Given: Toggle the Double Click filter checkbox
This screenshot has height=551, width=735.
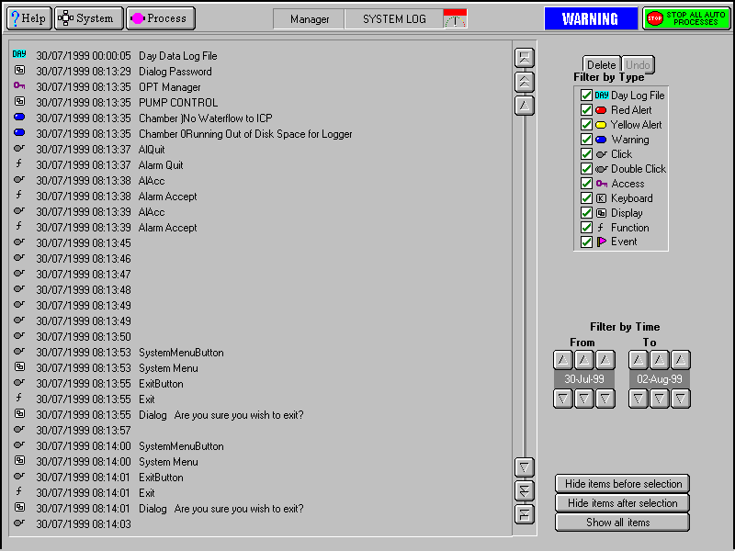Looking at the screenshot, I should click(x=586, y=169).
